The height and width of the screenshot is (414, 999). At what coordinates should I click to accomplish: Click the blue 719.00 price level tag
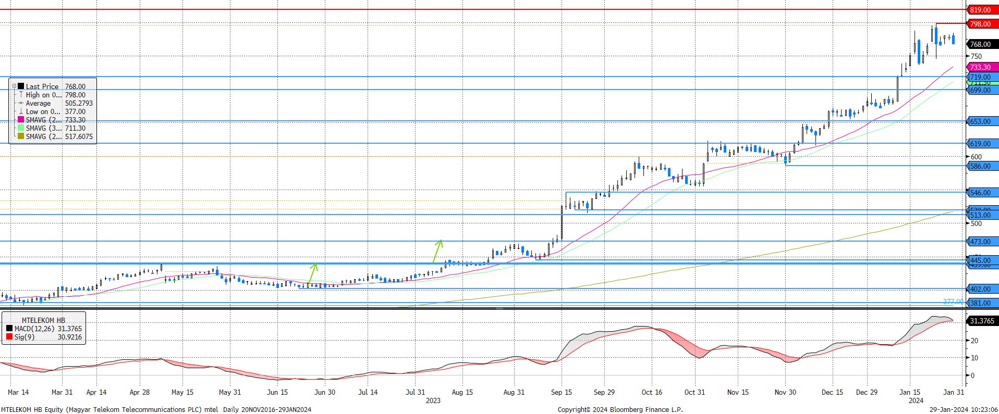pos(982,77)
